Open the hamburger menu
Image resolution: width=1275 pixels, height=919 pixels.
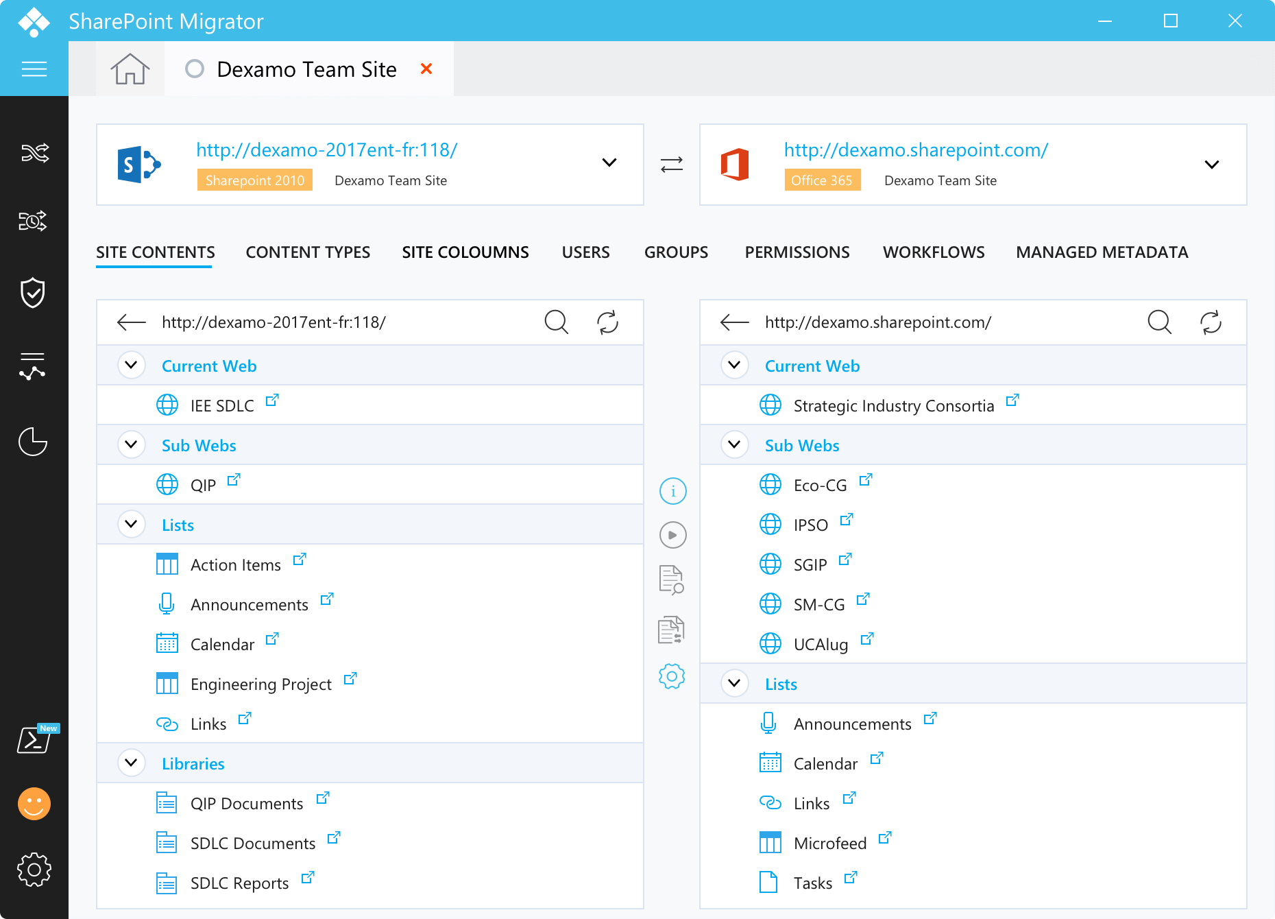(x=34, y=69)
